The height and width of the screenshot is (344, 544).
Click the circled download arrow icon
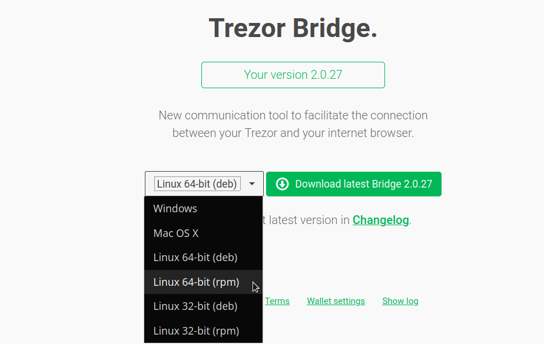point(282,184)
